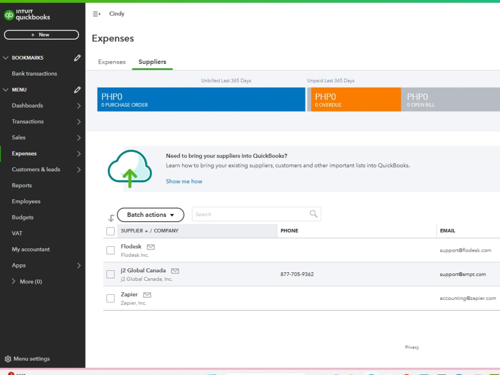Sort by Supplier using the ascending arrow
The width and height of the screenshot is (500, 375).
(x=146, y=231)
